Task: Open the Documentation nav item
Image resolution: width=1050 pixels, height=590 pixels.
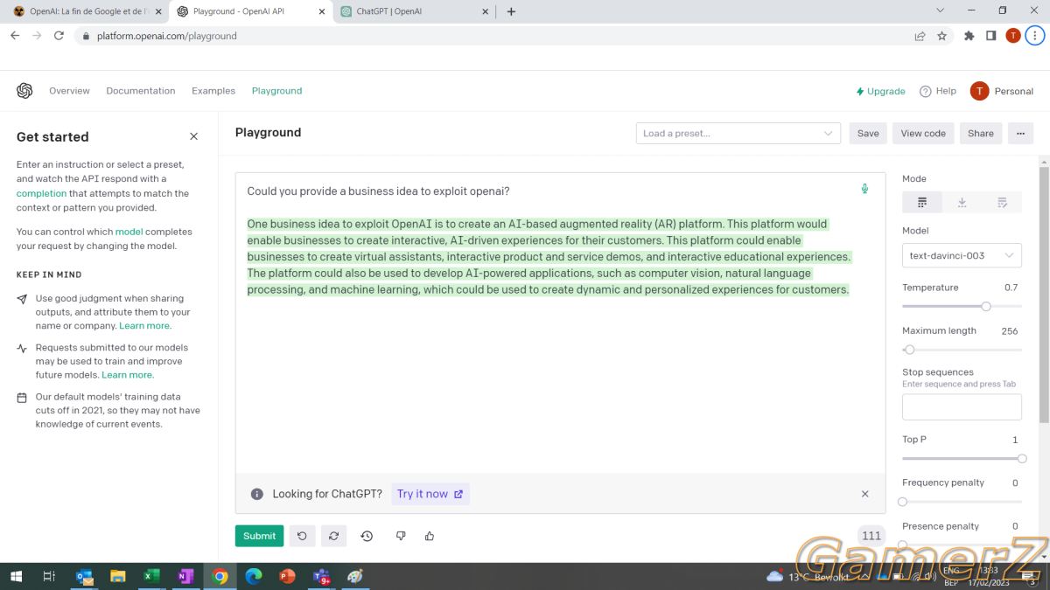Action: coord(141,91)
